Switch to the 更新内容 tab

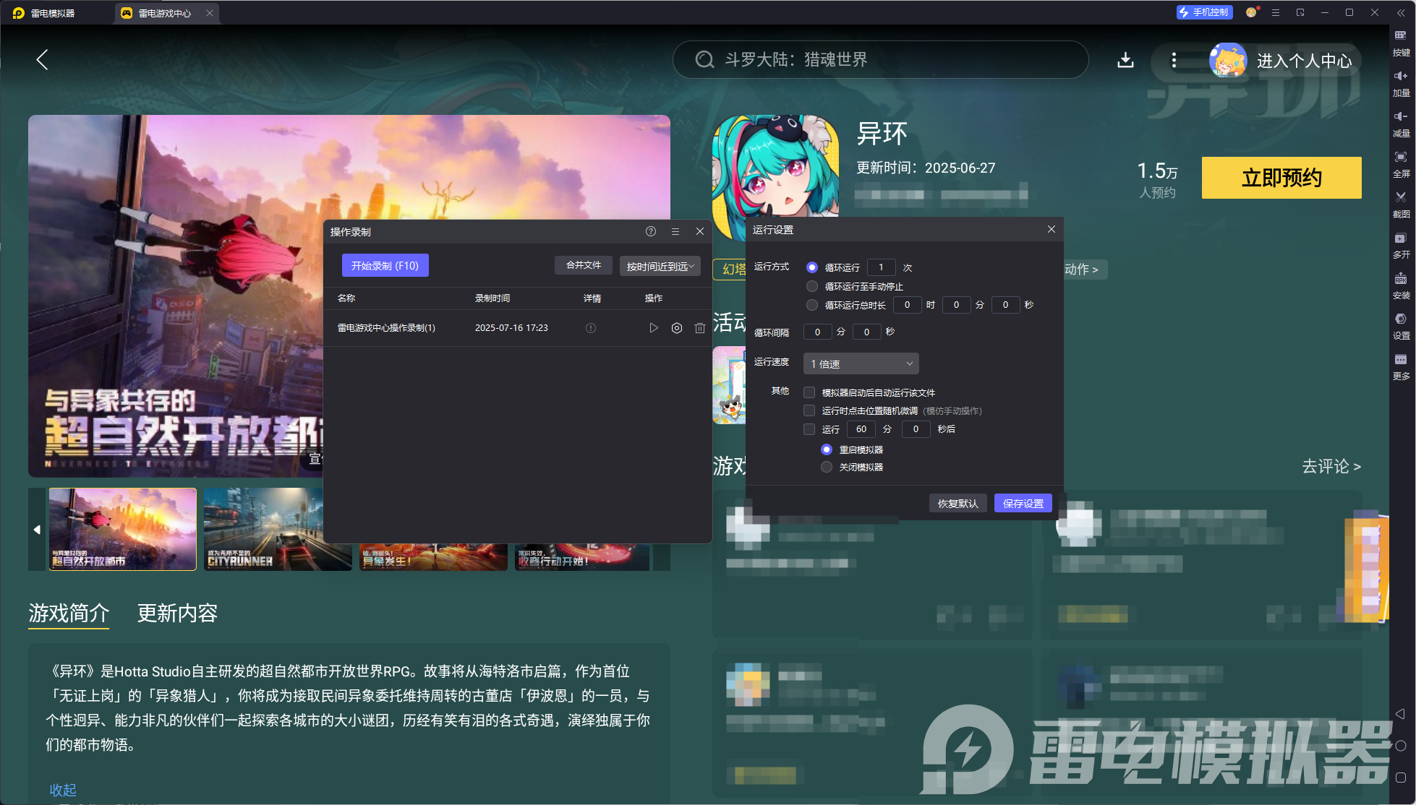click(176, 614)
